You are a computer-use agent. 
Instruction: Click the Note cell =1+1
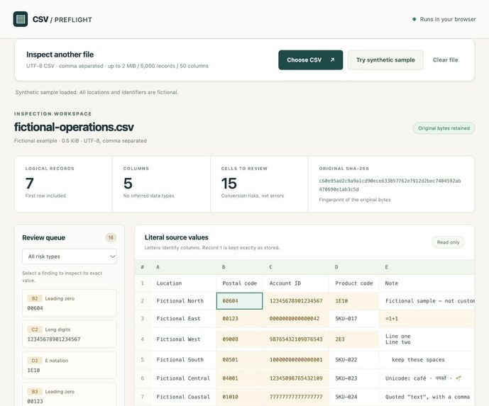coord(427,319)
